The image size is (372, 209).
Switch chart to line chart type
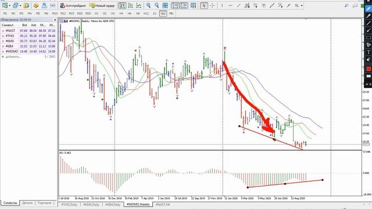tap(139, 5)
